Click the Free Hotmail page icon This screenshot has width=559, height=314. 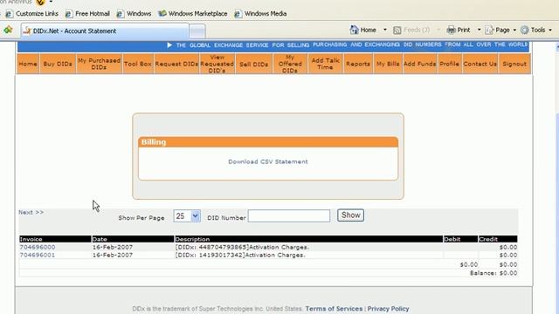69,14
